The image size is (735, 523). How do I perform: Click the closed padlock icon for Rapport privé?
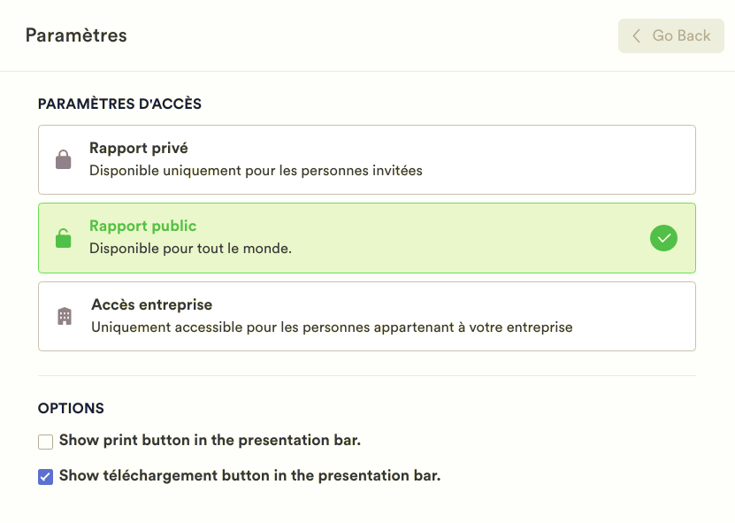63,160
